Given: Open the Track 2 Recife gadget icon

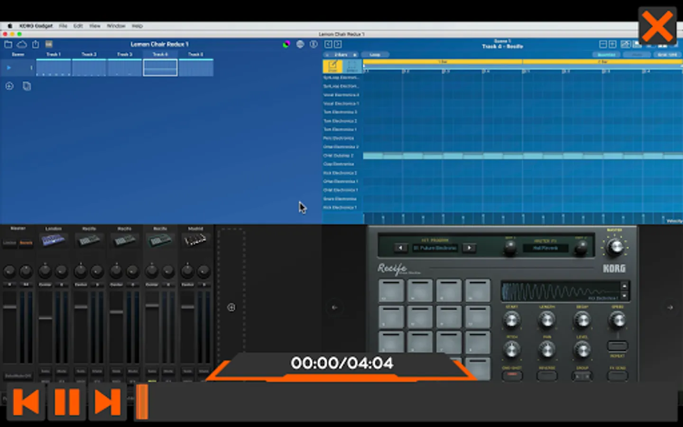Looking at the screenshot, I should pos(89,241).
